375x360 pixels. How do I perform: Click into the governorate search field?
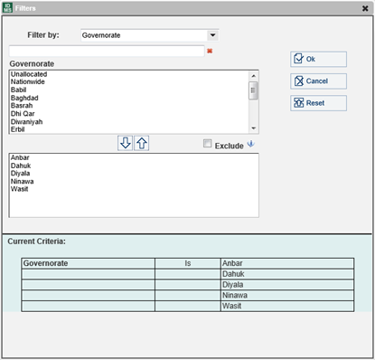click(107, 51)
